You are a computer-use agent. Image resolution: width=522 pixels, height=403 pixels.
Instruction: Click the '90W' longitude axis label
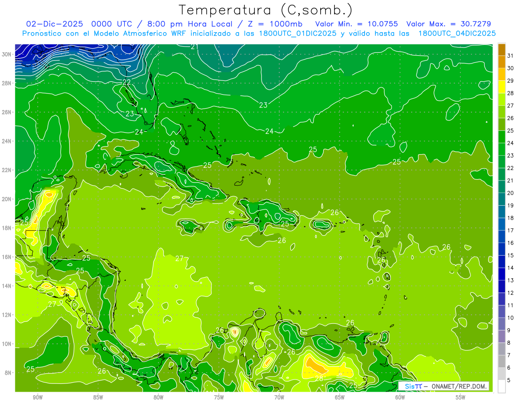[x=37, y=397]
